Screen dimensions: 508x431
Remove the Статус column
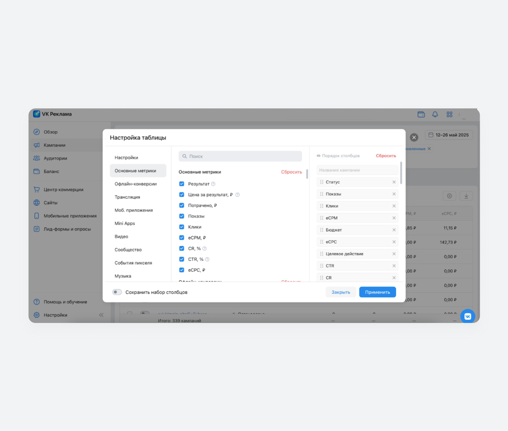[394, 182]
